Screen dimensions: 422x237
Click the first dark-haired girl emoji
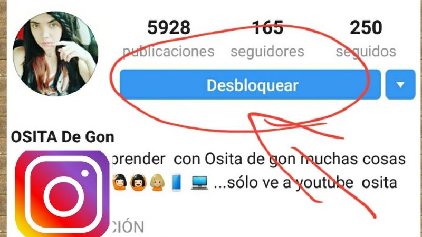click(x=120, y=182)
